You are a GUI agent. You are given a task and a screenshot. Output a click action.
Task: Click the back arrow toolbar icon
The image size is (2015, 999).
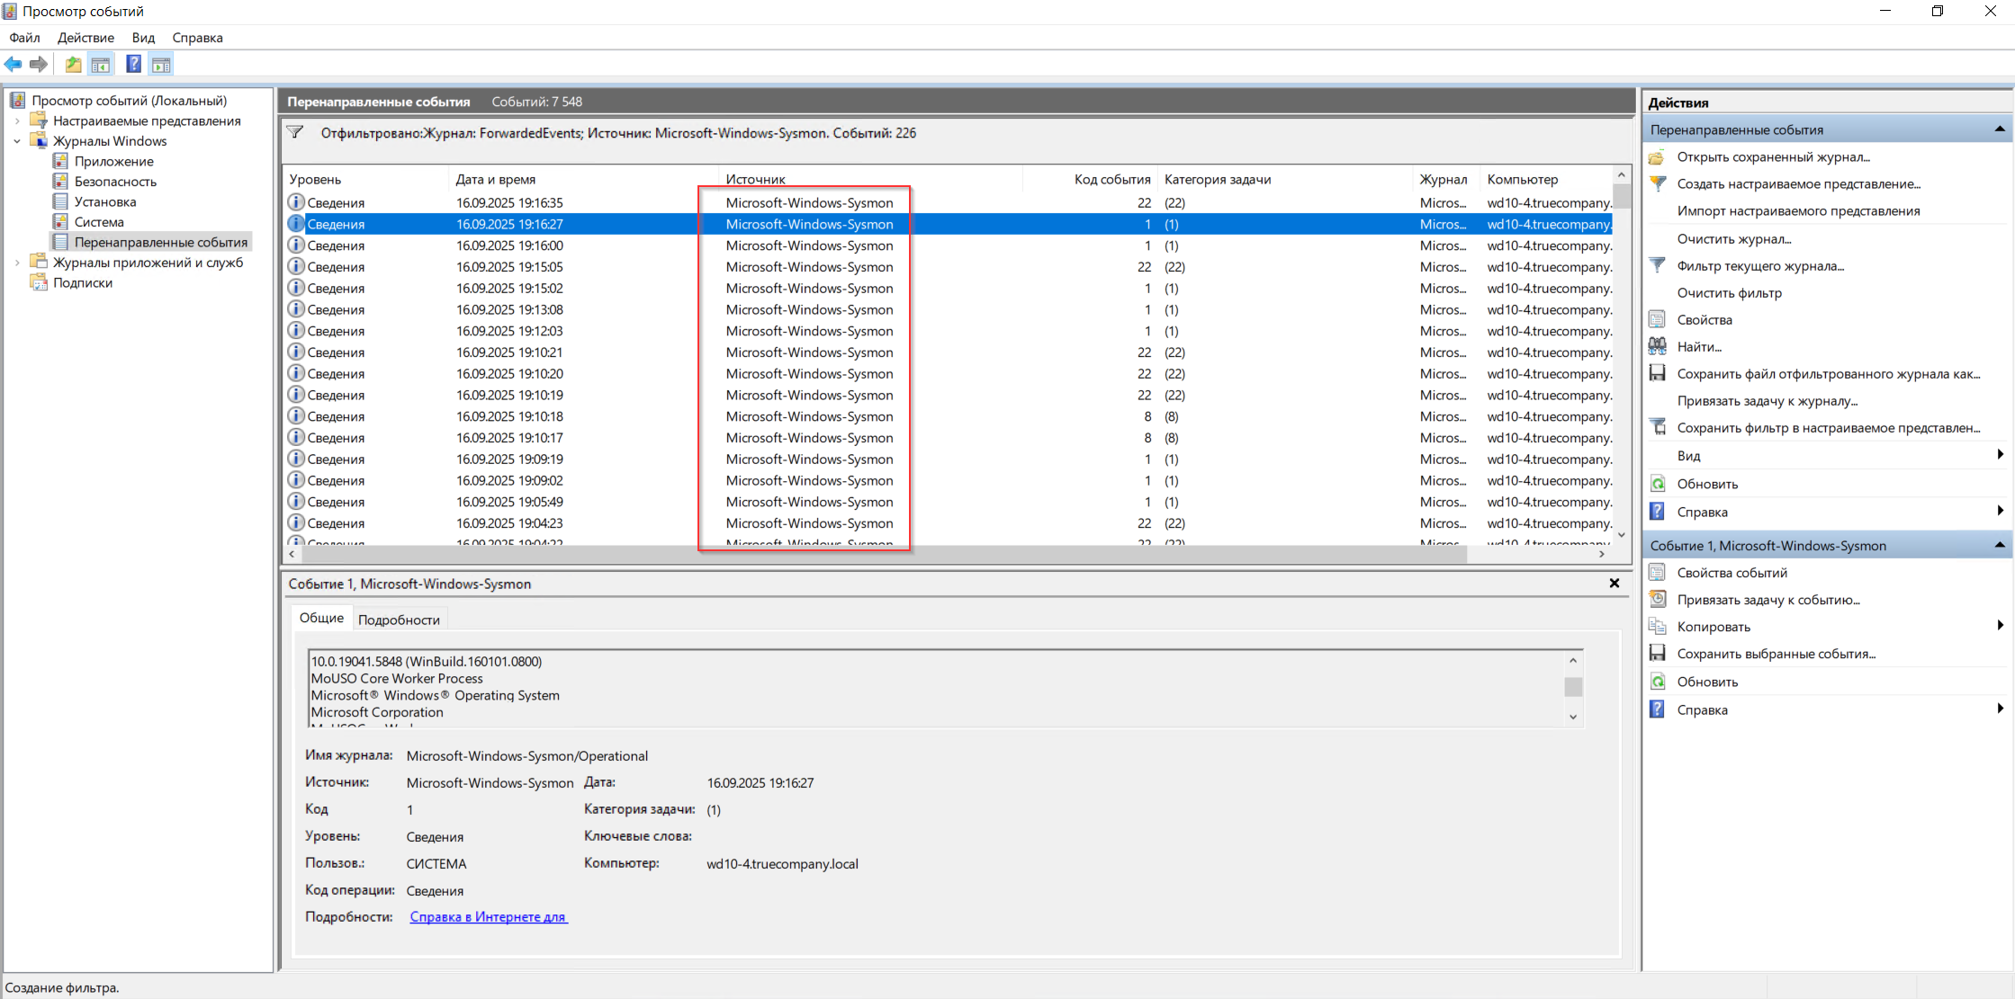[x=13, y=64]
